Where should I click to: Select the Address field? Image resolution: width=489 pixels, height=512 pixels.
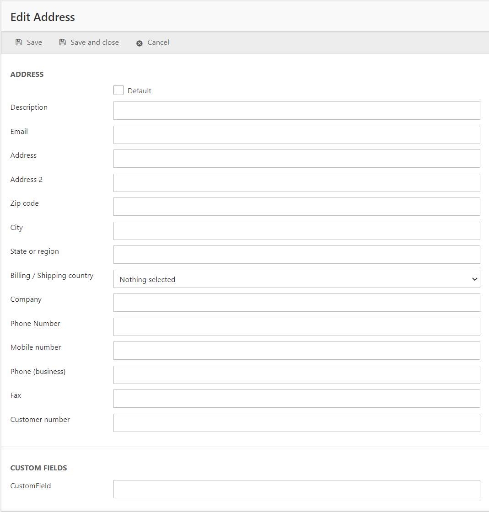point(296,159)
